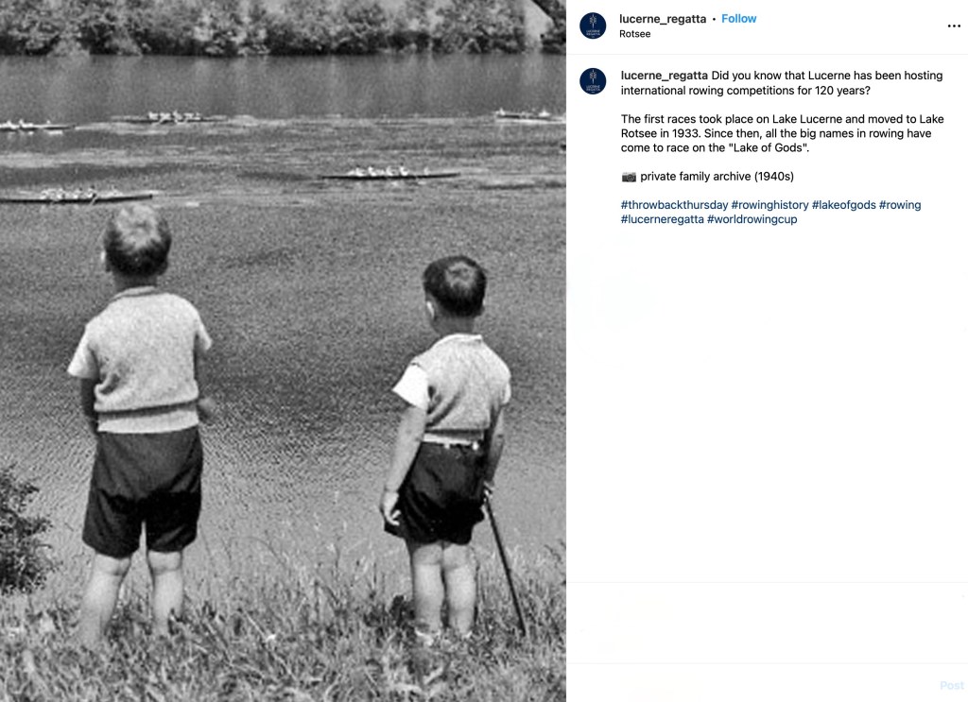This screenshot has width=968, height=702.
Task: Open the #lucerneregatta hashtag
Action: click(x=662, y=219)
